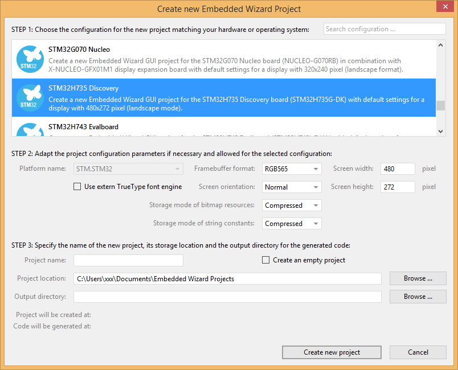Enable Use extern TrueType font engine
Screen dimensions: 458x370
pos(77,187)
